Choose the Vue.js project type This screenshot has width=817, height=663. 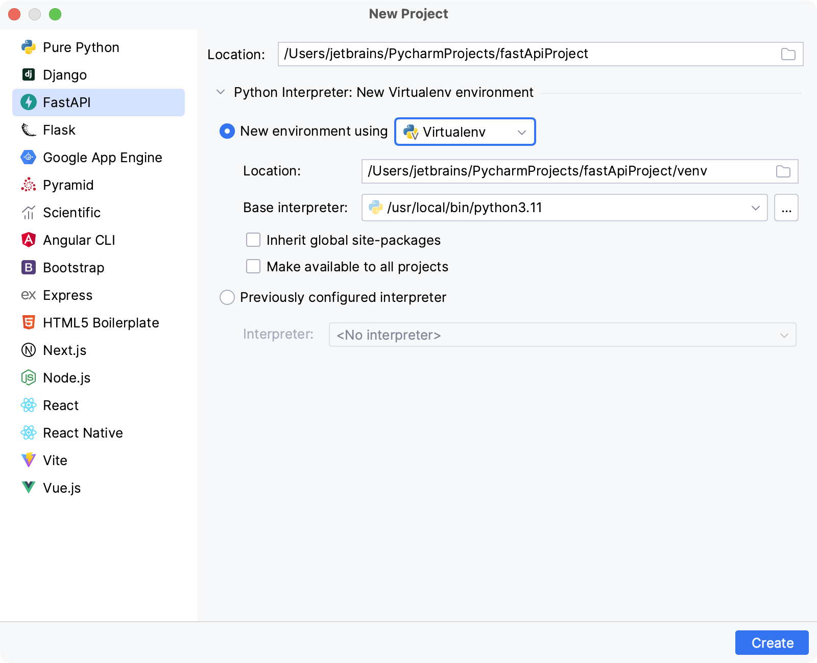(x=99, y=488)
